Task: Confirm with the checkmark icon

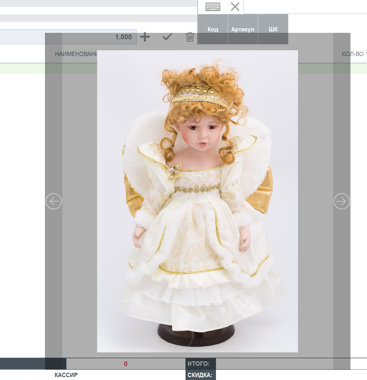Action: pyautogui.click(x=167, y=37)
